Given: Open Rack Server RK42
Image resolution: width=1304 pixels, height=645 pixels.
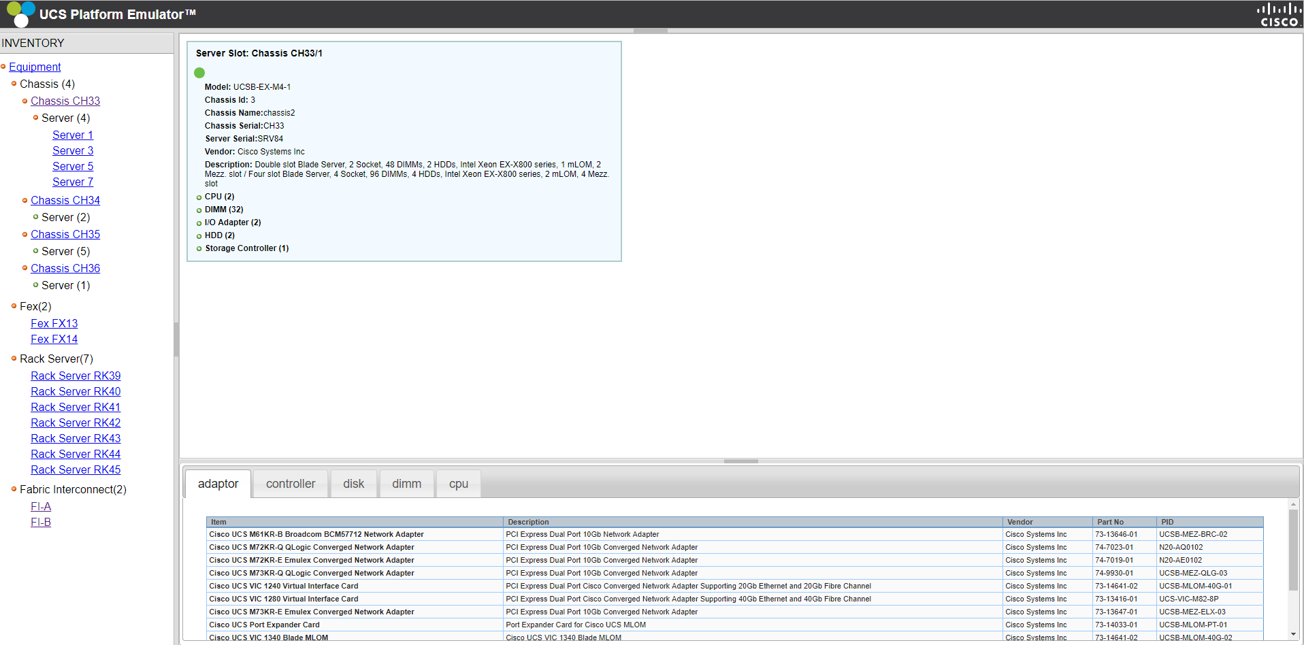Looking at the screenshot, I should tap(76, 423).
